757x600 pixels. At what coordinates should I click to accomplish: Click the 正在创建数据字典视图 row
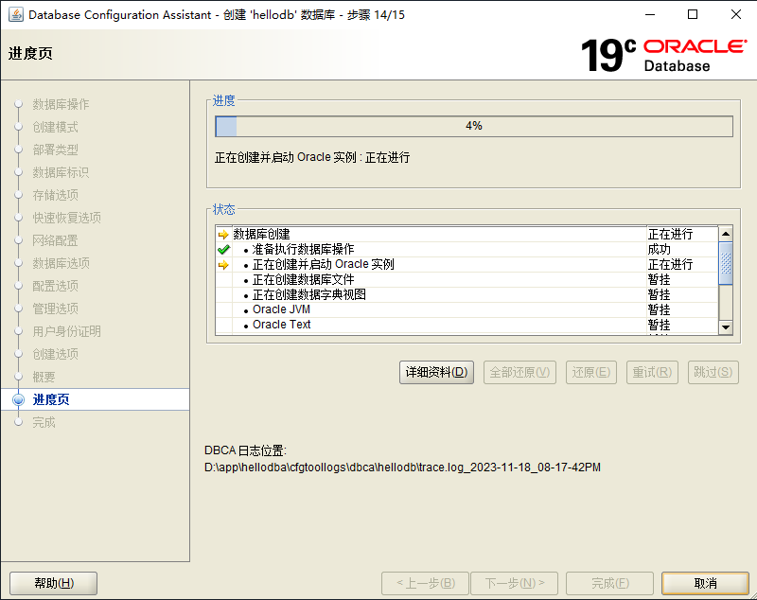[x=467, y=294]
